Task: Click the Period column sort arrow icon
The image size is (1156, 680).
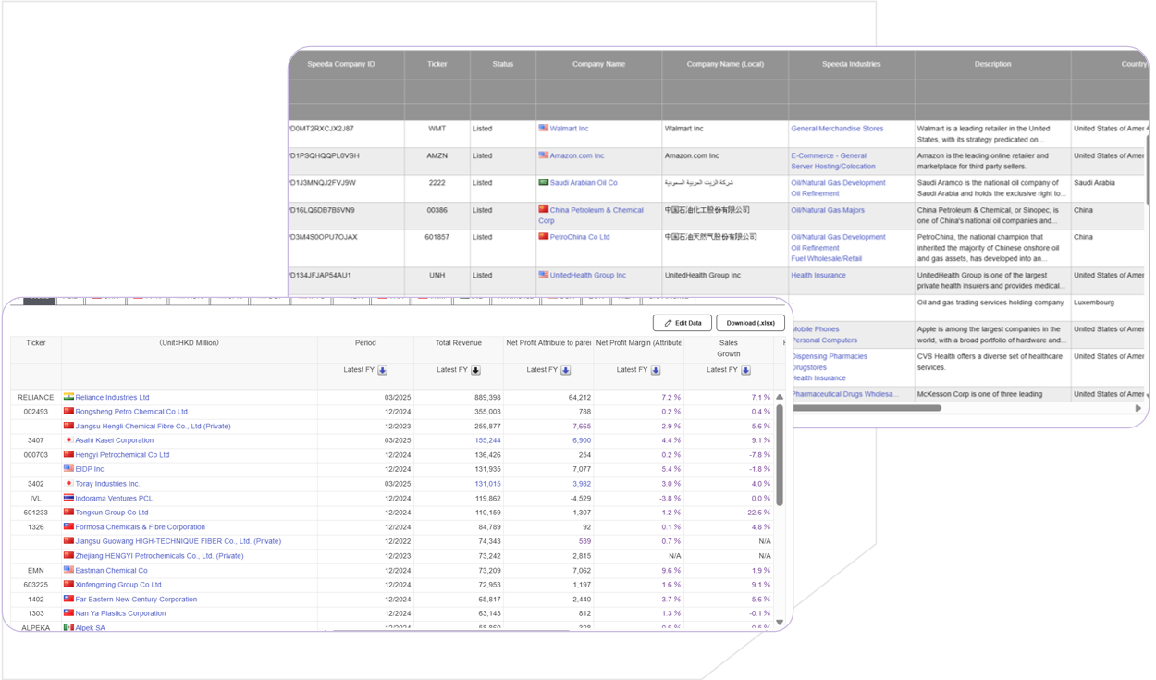Action: [383, 370]
